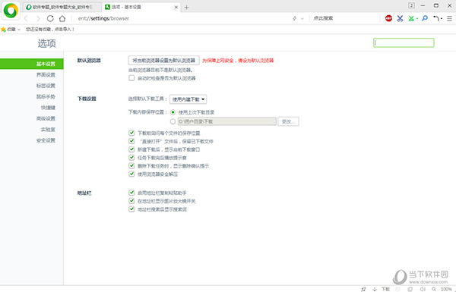456x292 pixels.
Task: Click the faded IE mode status icon
Action: (x=398, y=289)
